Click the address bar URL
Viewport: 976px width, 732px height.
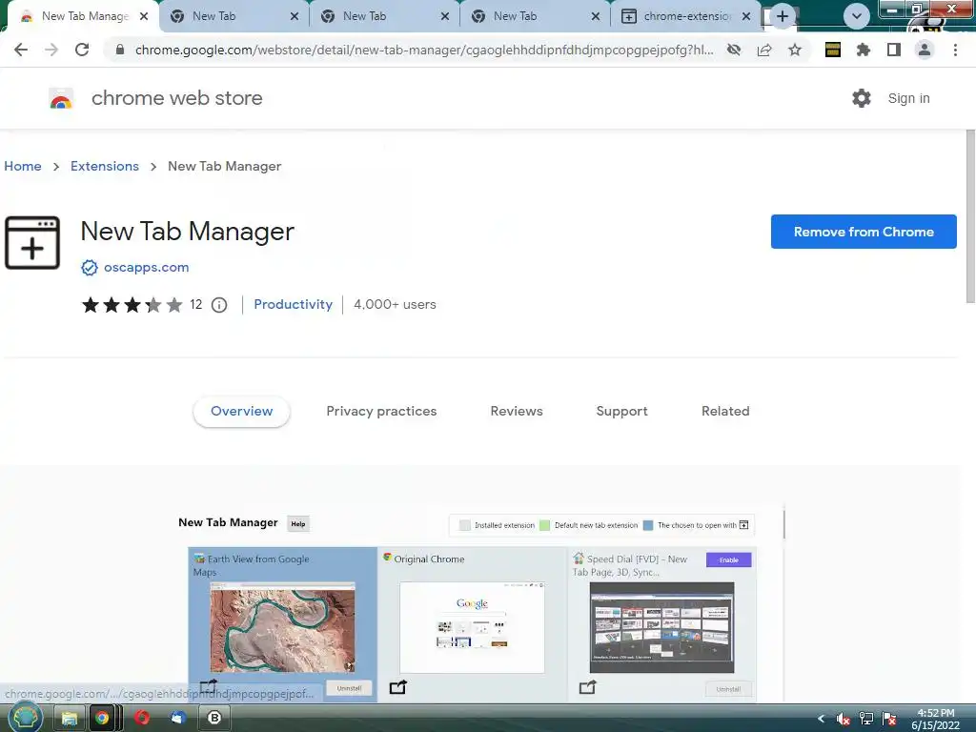[x=424, y=50]
